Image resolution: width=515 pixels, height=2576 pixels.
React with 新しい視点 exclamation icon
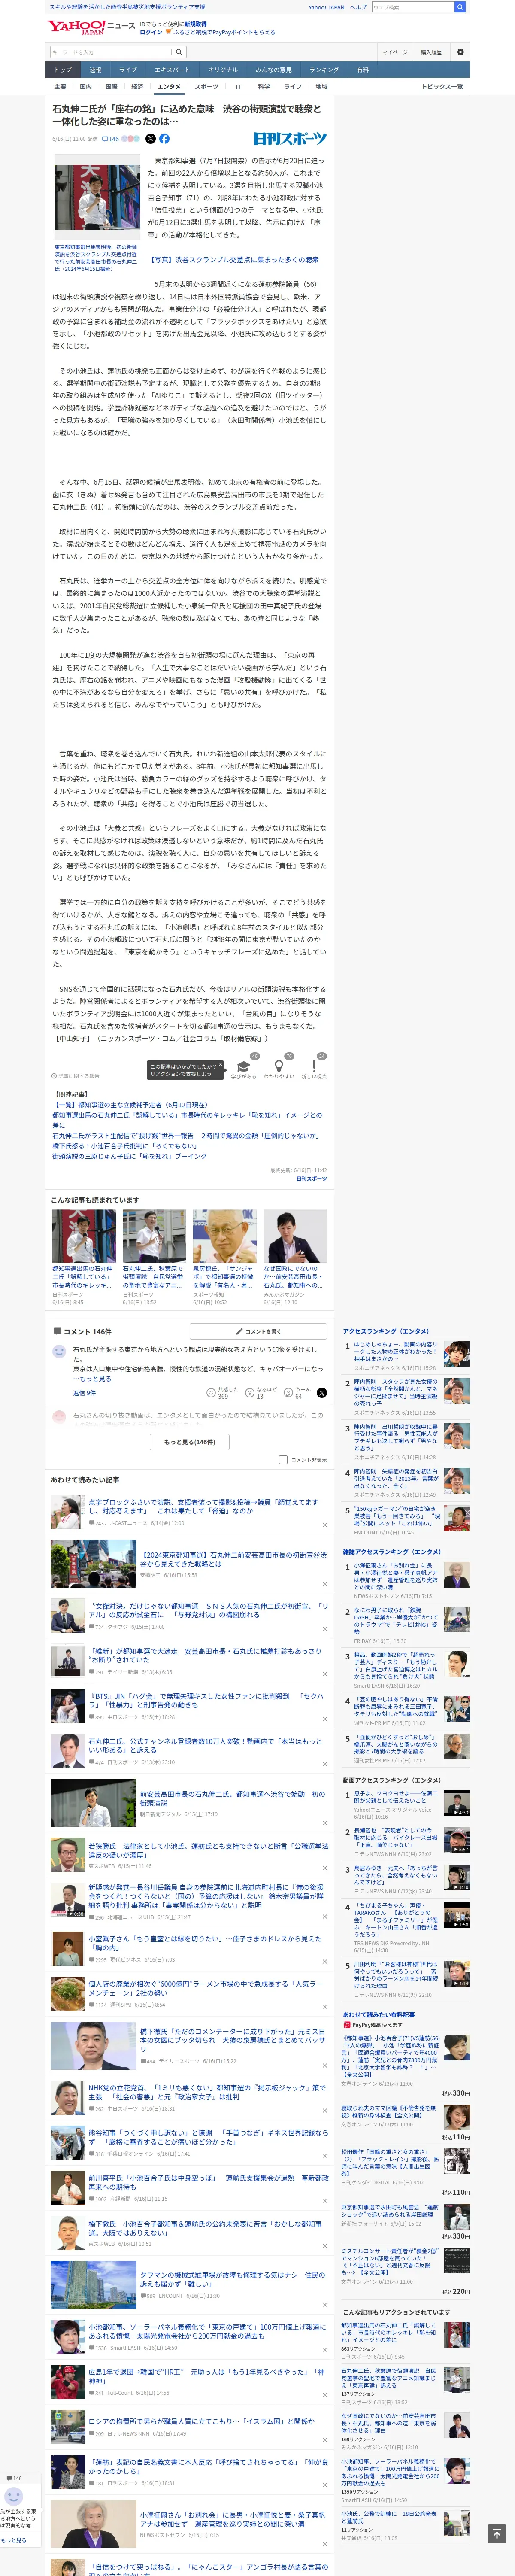(x=314, y=1067)
